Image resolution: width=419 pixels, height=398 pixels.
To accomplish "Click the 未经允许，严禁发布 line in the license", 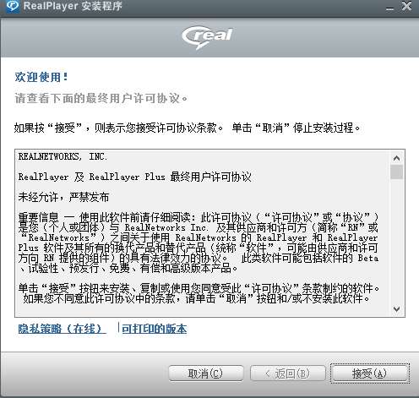I will (63, 197).
